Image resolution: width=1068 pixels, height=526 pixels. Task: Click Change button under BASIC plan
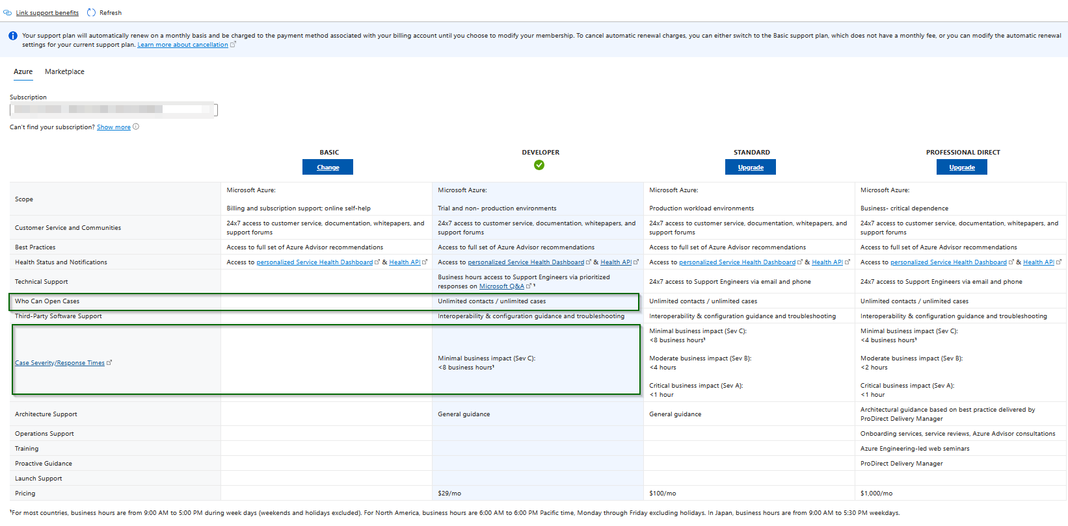(328, 167)
